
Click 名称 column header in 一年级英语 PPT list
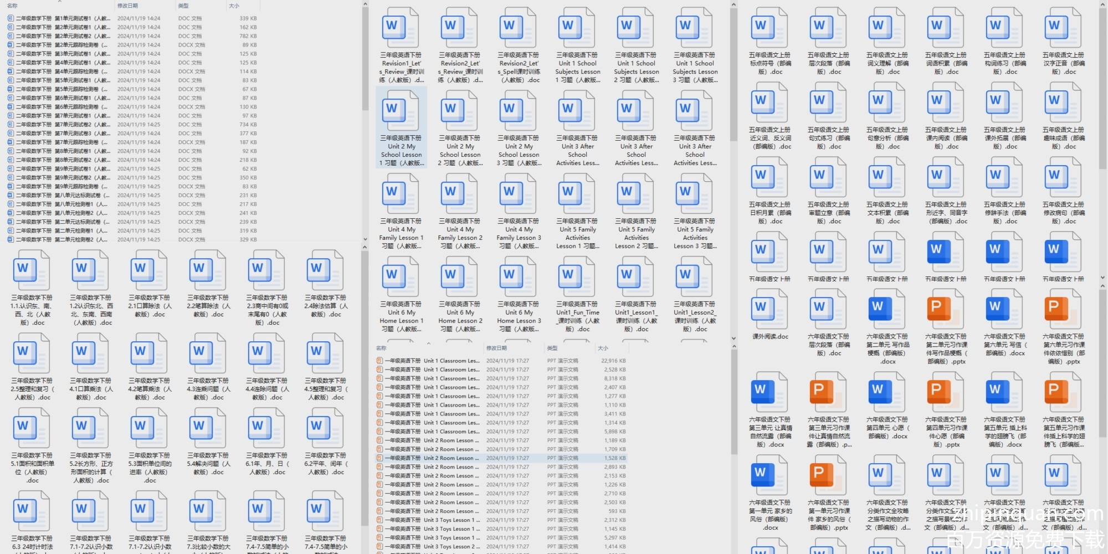coord(382,348)
